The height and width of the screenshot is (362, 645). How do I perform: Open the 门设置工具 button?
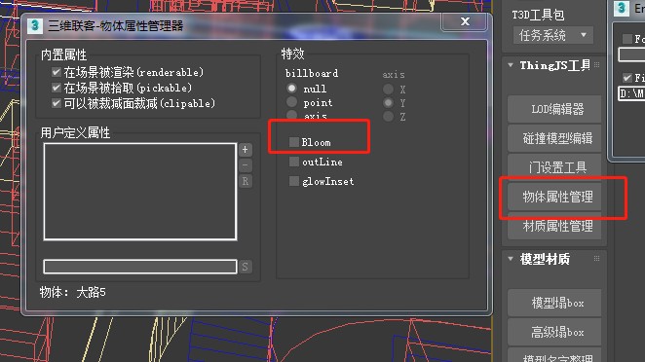click(x=554, y=167)
